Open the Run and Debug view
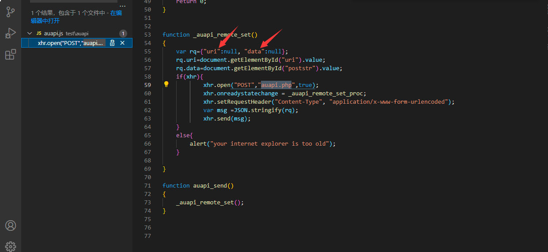548x252 pixels. 11,34
